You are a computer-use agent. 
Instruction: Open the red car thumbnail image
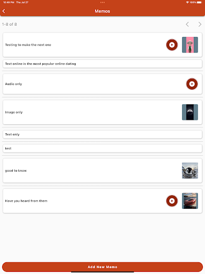pos(190,201)
